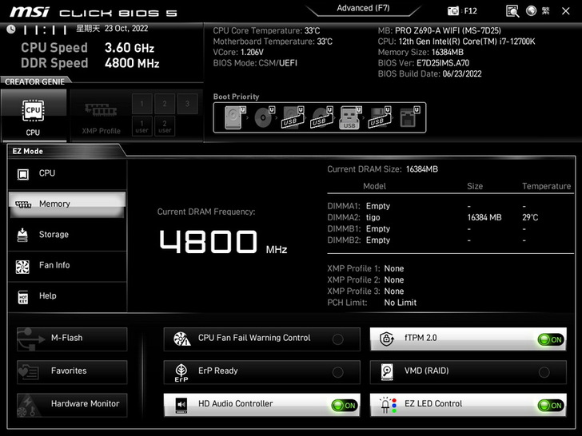Select the hard disk boot priority icon
Image resolution: width=582 pixels, height=436 pixels.
tap(234, 117)
